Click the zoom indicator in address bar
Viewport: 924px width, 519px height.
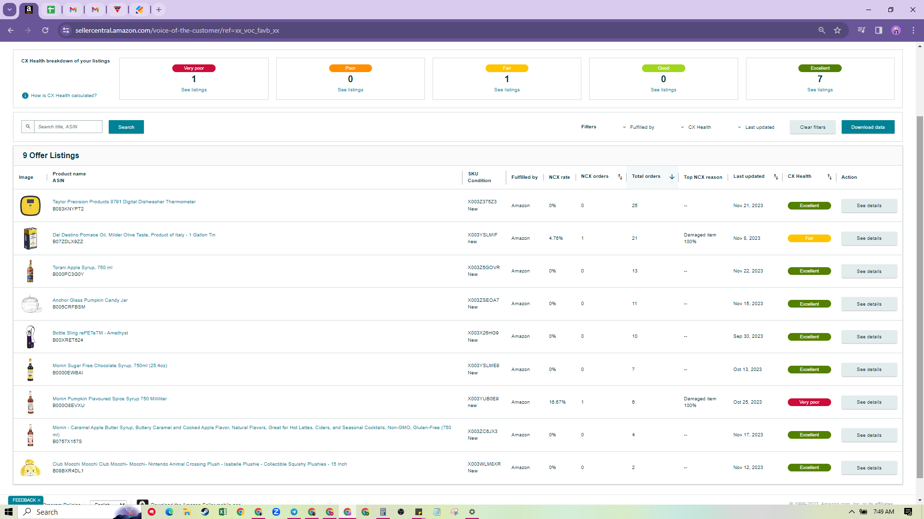point(822,30)
